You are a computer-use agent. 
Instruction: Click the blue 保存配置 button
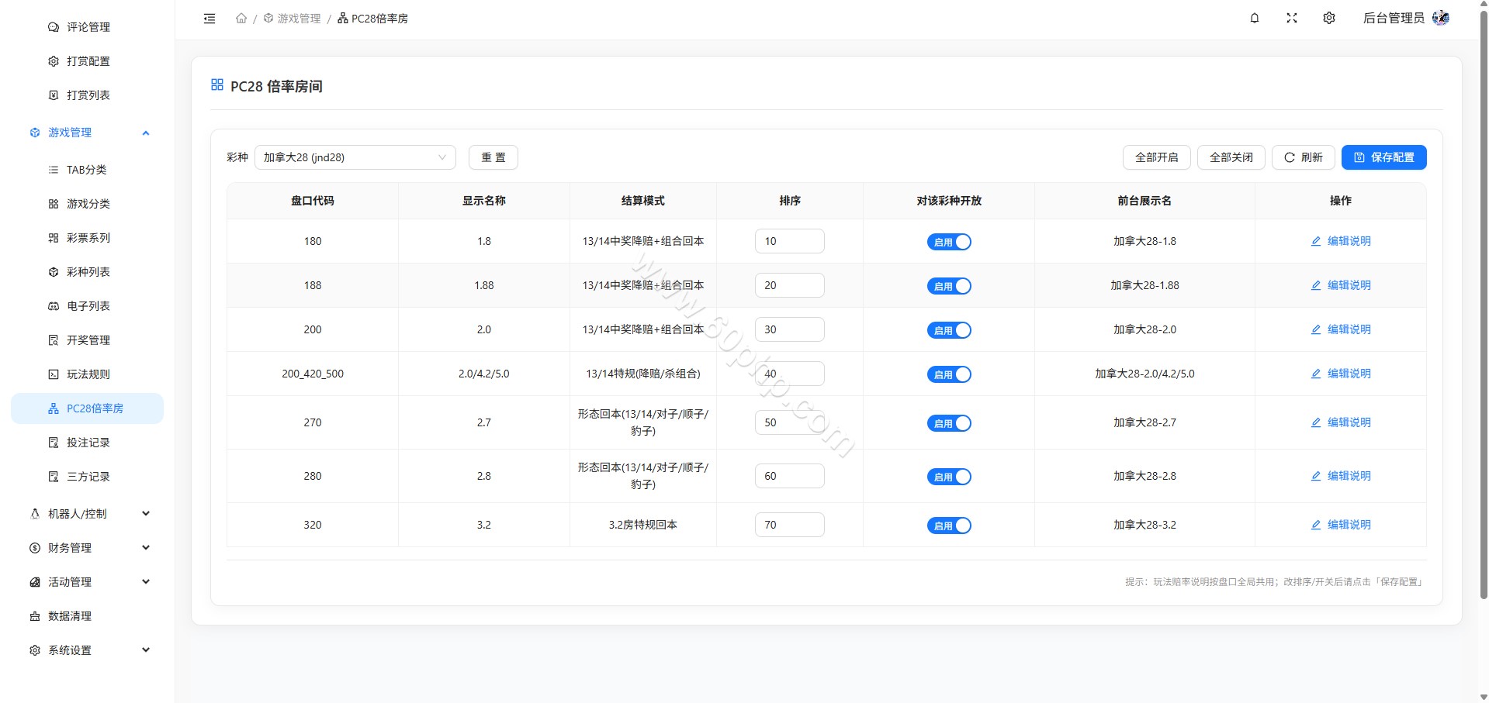(x=1384, y=157)
